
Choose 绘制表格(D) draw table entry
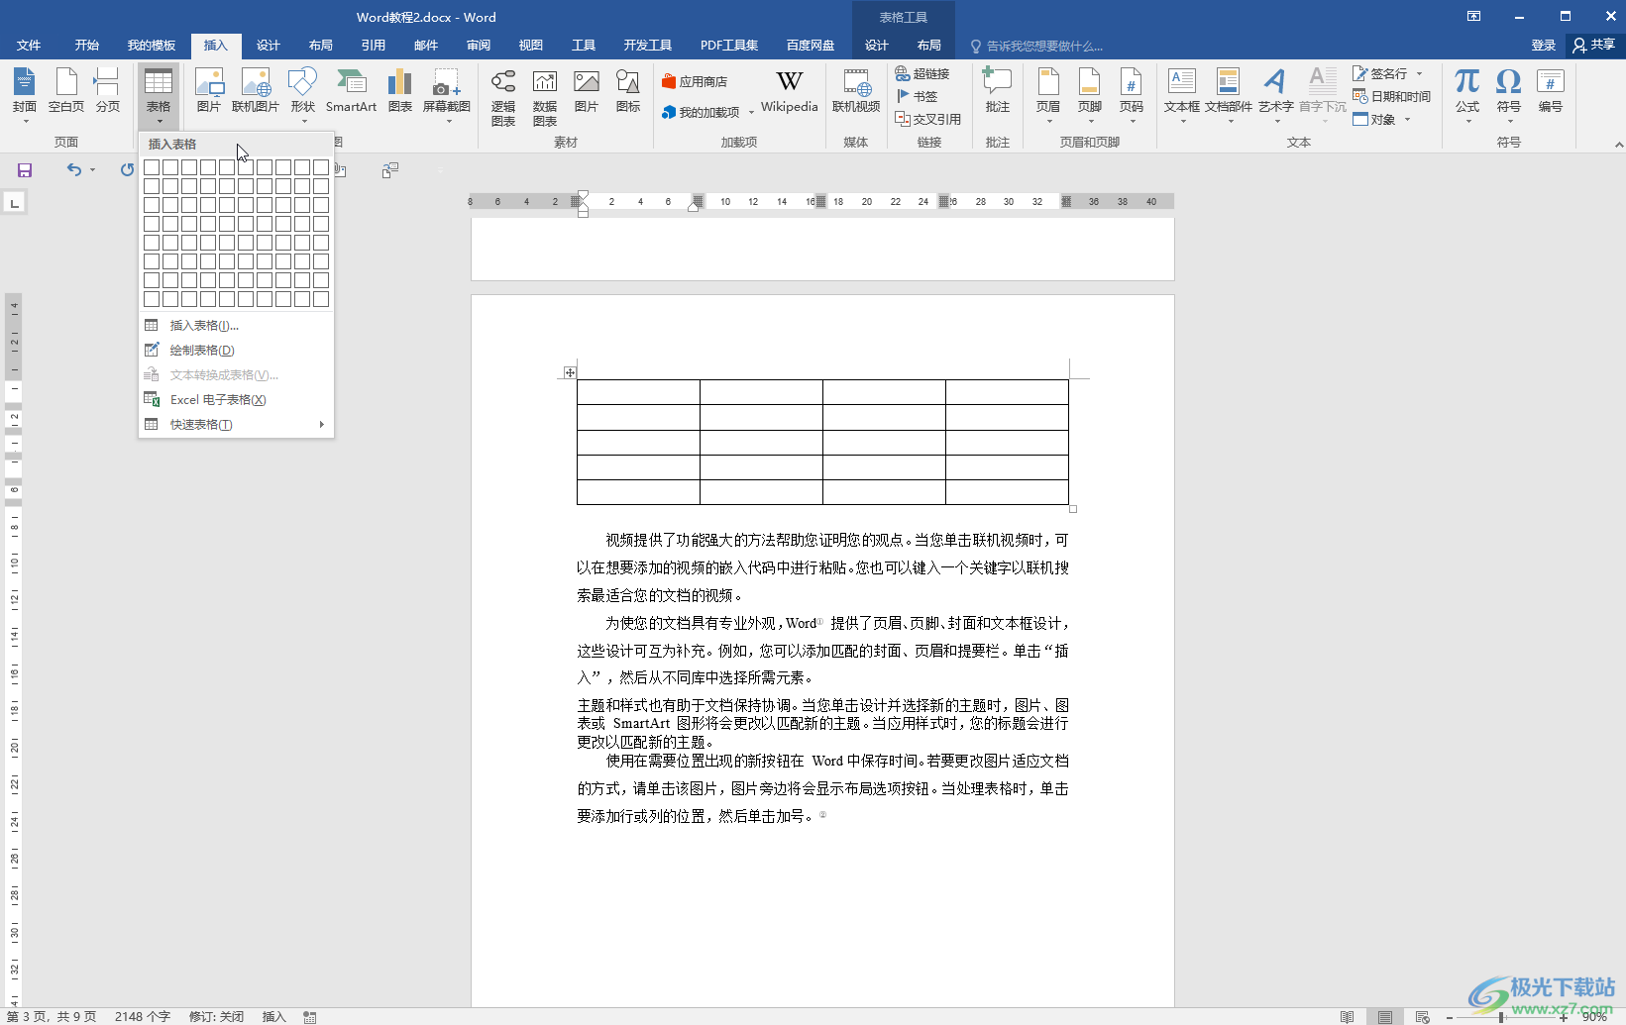pos(236,351)
